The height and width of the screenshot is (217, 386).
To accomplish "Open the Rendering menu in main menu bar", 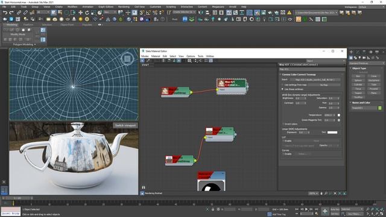I will (x=124, y=7).
